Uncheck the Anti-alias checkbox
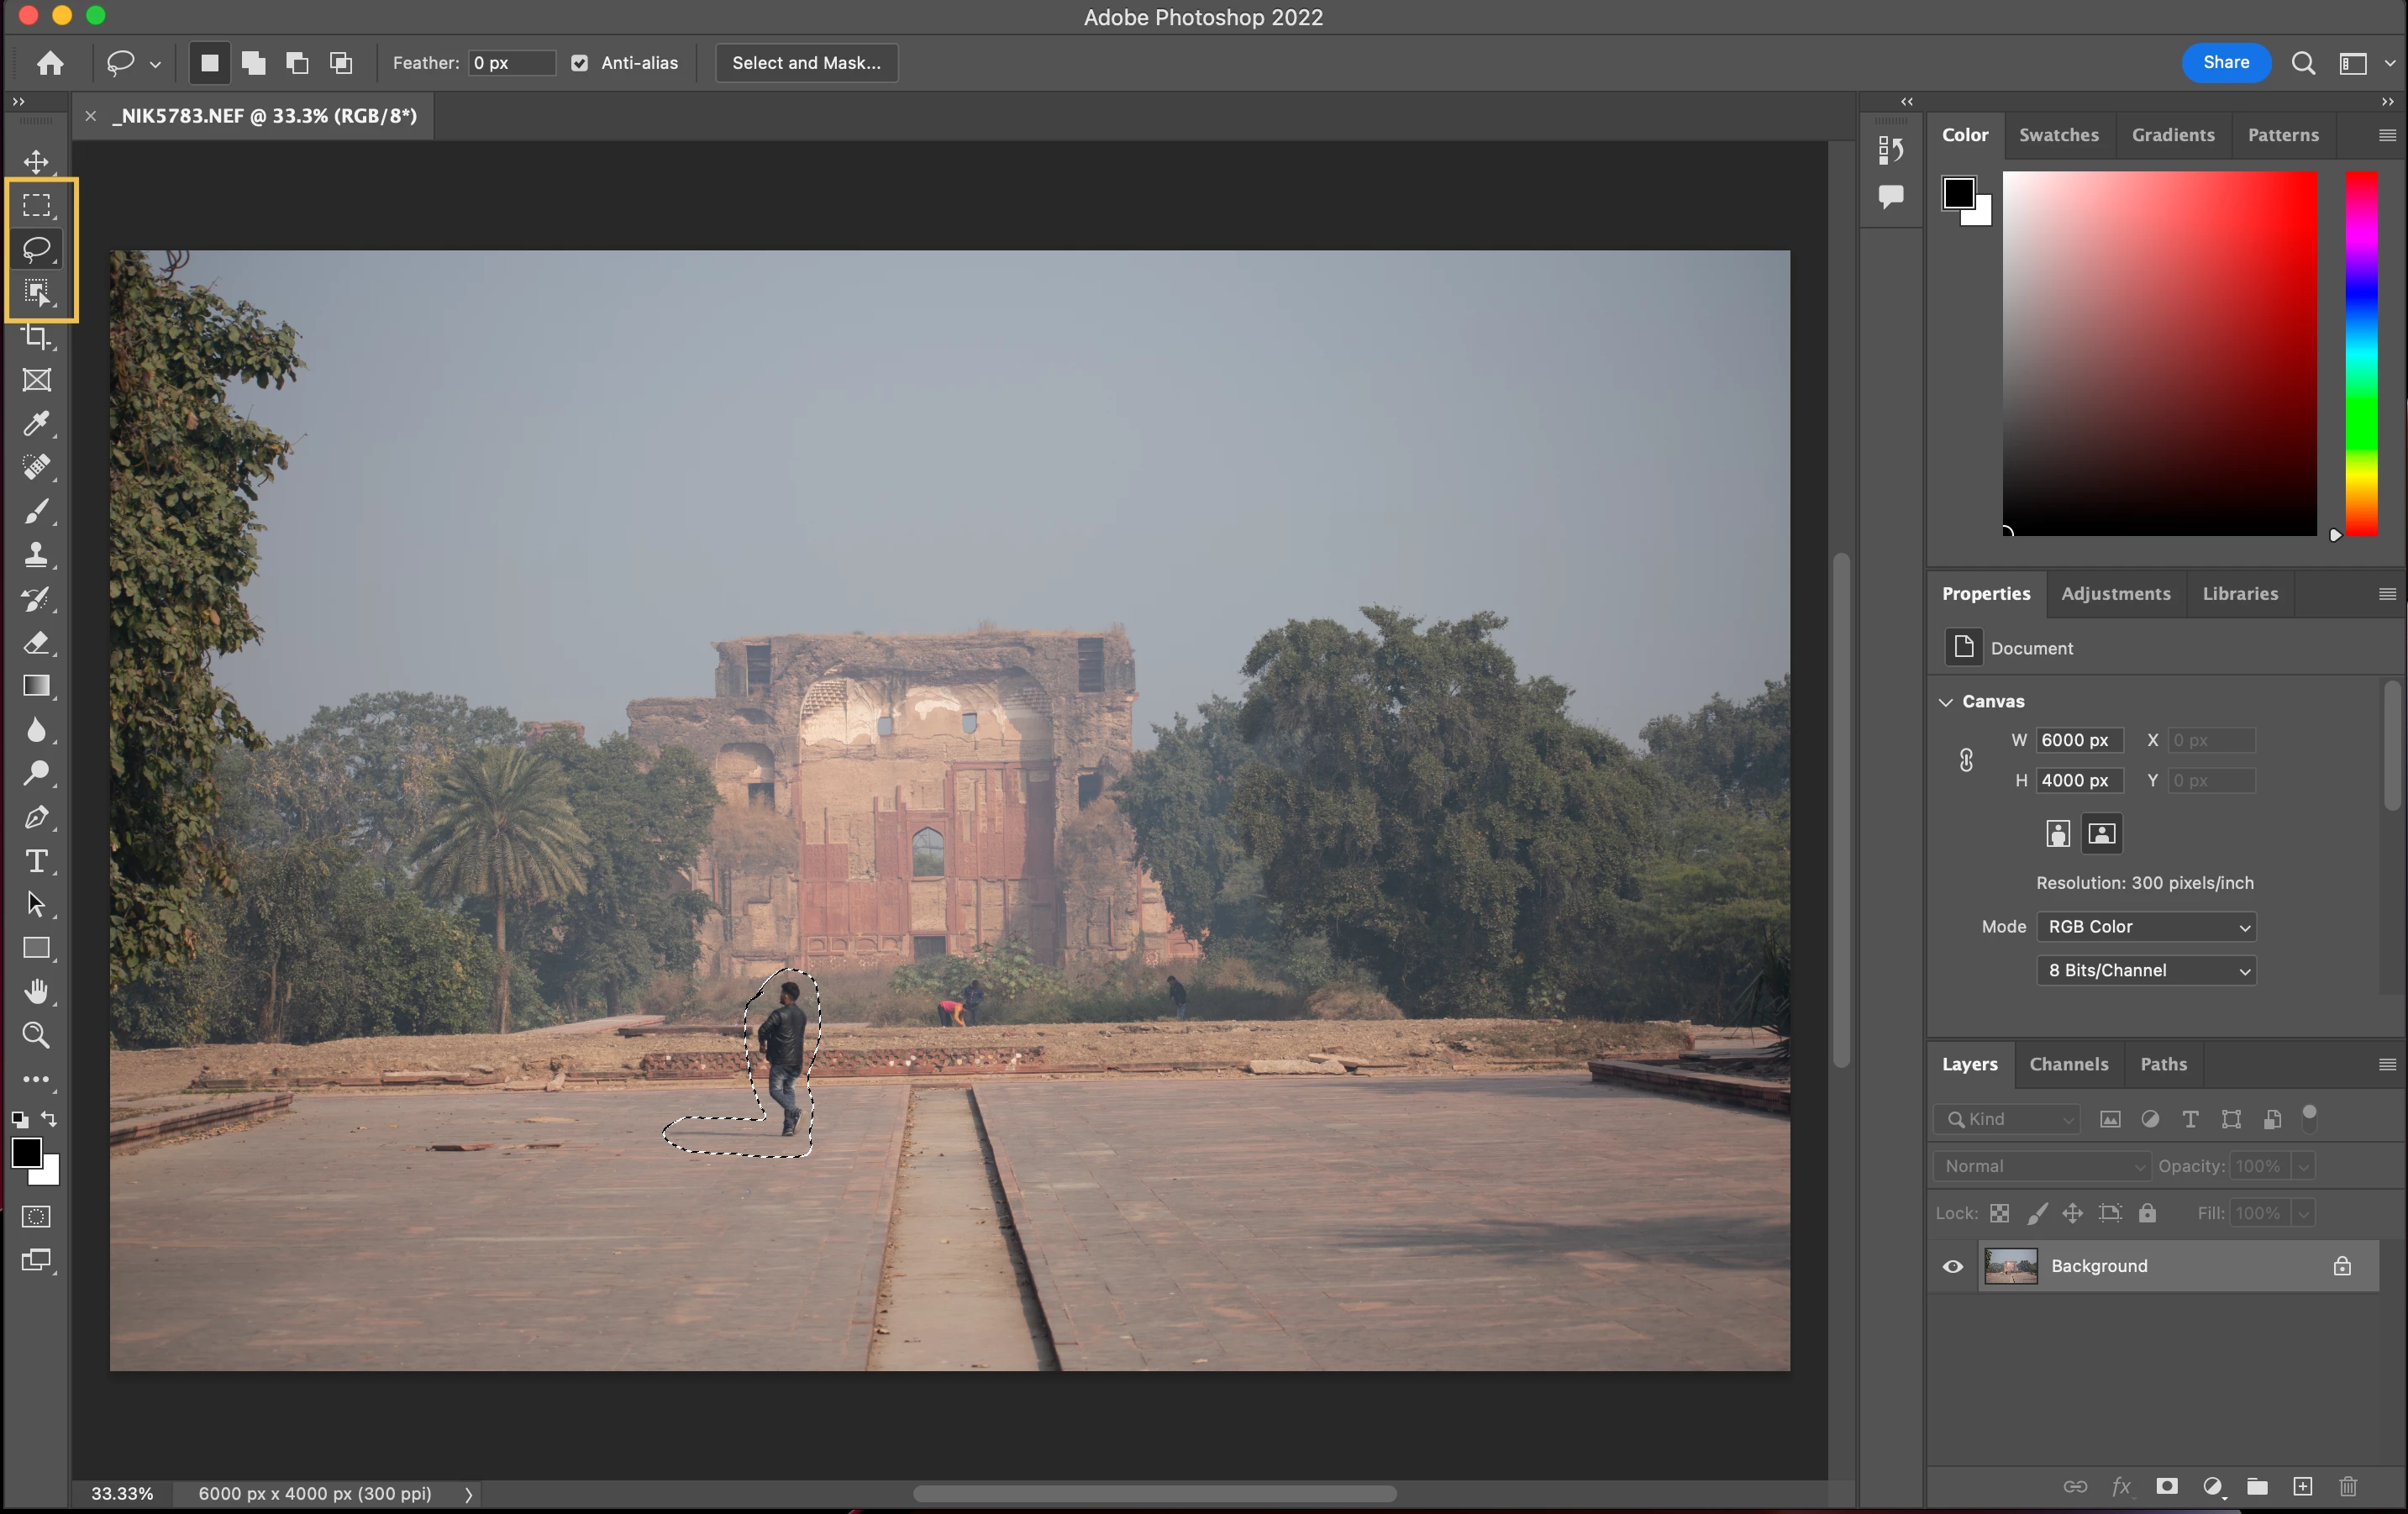The height and width of the screenshot is (1514, 2408). [x=579, y=63]
